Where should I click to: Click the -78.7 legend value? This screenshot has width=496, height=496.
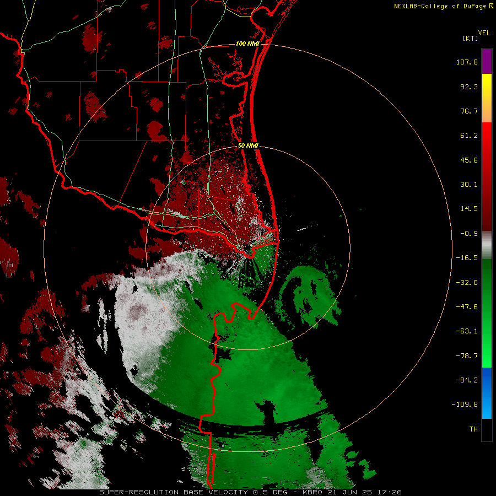(467, 356)
